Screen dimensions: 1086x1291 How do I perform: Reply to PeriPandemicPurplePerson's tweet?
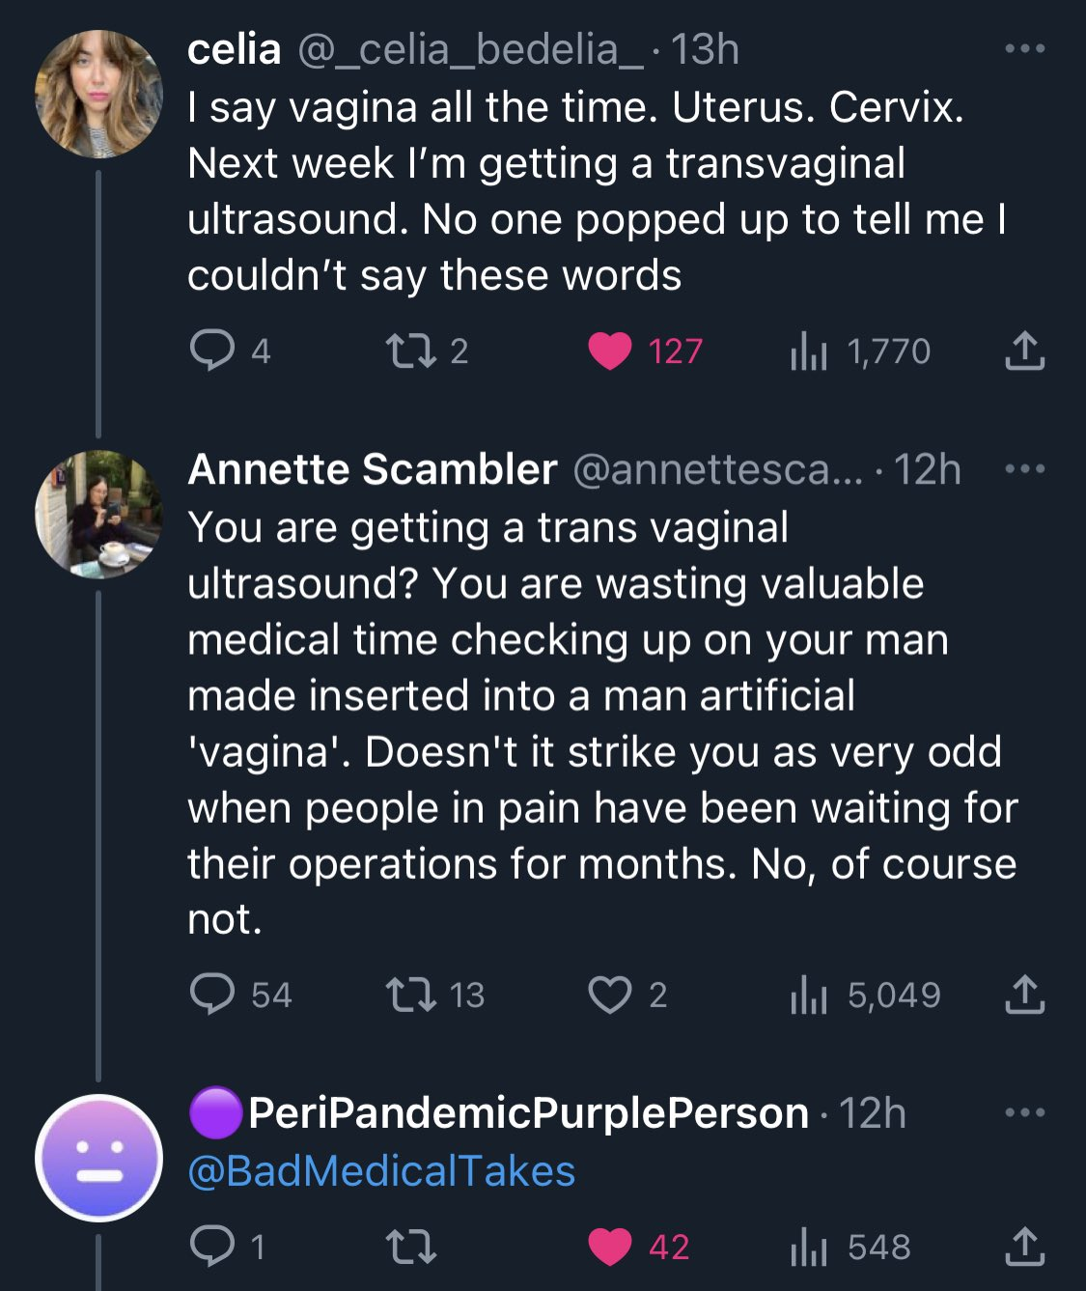coord(212,1247)
